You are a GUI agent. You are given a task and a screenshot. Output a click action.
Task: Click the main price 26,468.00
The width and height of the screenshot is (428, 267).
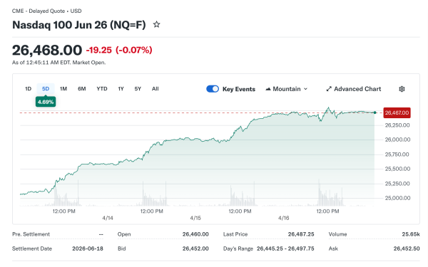[47, 50]
